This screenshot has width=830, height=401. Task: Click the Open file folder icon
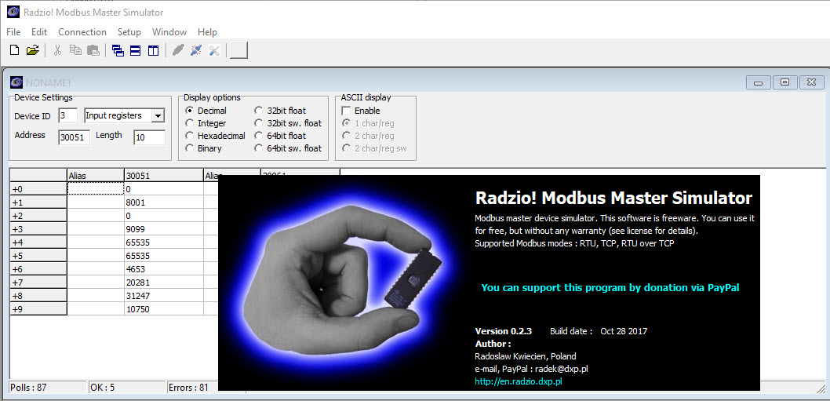point(33,50)
